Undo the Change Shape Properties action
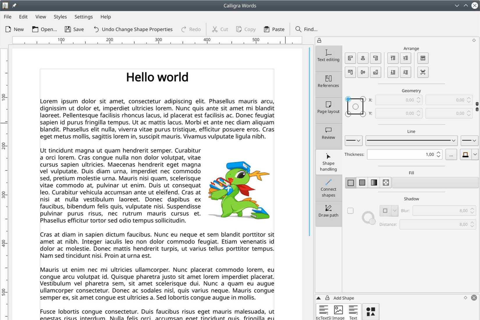480x320 pixels. click(x=133, y=29)
